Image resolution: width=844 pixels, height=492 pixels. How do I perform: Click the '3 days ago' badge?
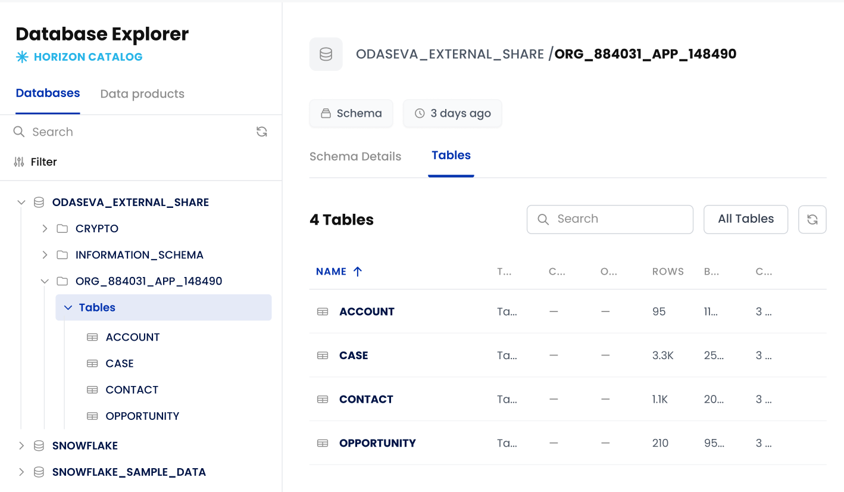(x=452, y=113)
